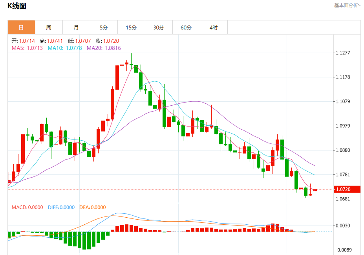Open the 基本面分析 link
Image resolution: width=364 pixels, height=255 pixels.
[347, 6]
